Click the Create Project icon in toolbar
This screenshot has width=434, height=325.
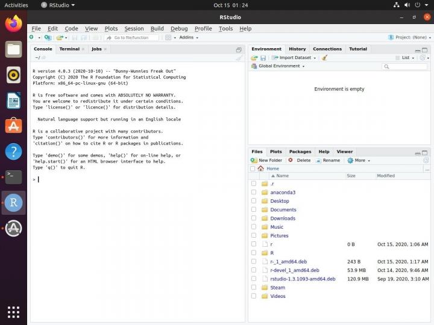pos(47,37)
